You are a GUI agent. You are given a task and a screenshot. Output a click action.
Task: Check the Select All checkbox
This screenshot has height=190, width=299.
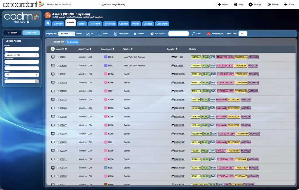[x=88, y=34]
